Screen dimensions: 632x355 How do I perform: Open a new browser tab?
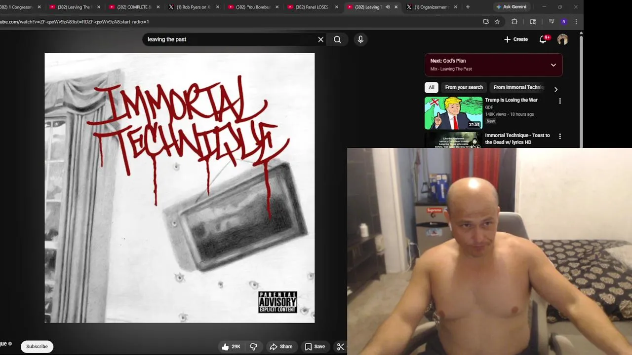pyautogui.click(x=468, y=7)
